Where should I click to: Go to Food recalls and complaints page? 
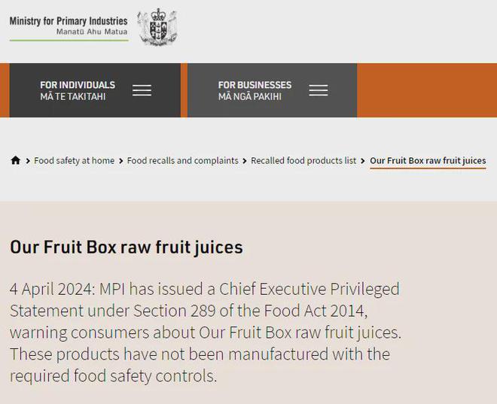(182, 161)
